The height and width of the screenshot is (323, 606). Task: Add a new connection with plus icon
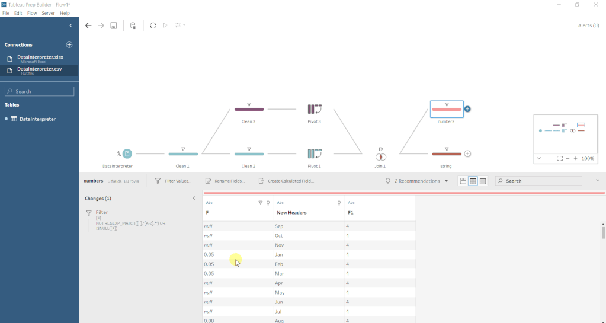69,45
